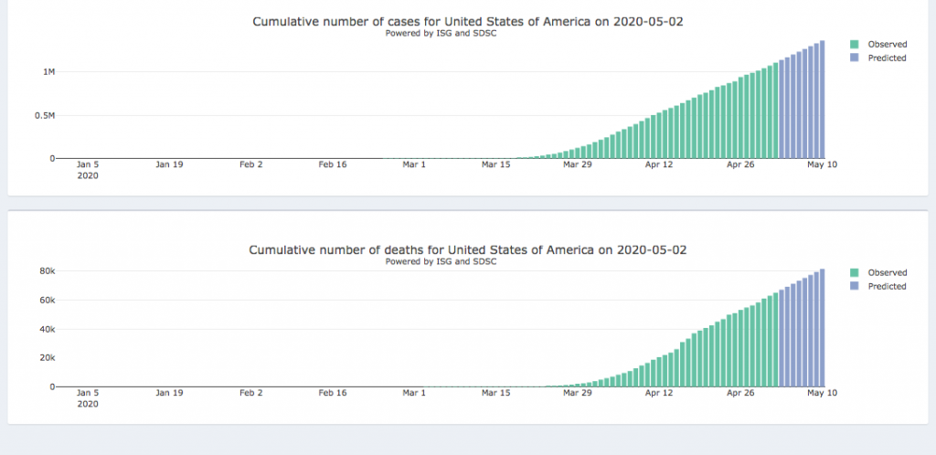The width and height of the screenshot is (936, 455).
Task: Click blue Predicted swatch in cases chart legend
Action: [x=855, y=58]
